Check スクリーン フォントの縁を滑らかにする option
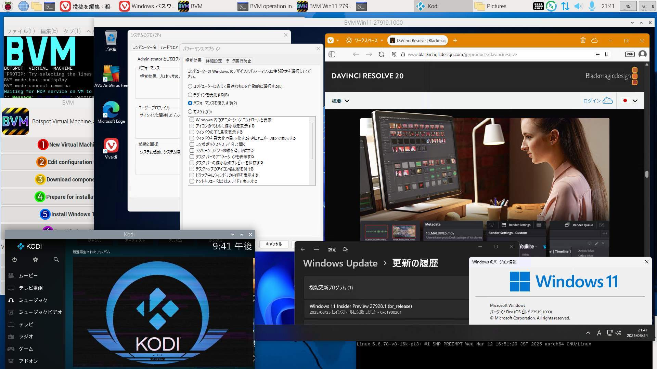The image size is (657, 369). 192,151
